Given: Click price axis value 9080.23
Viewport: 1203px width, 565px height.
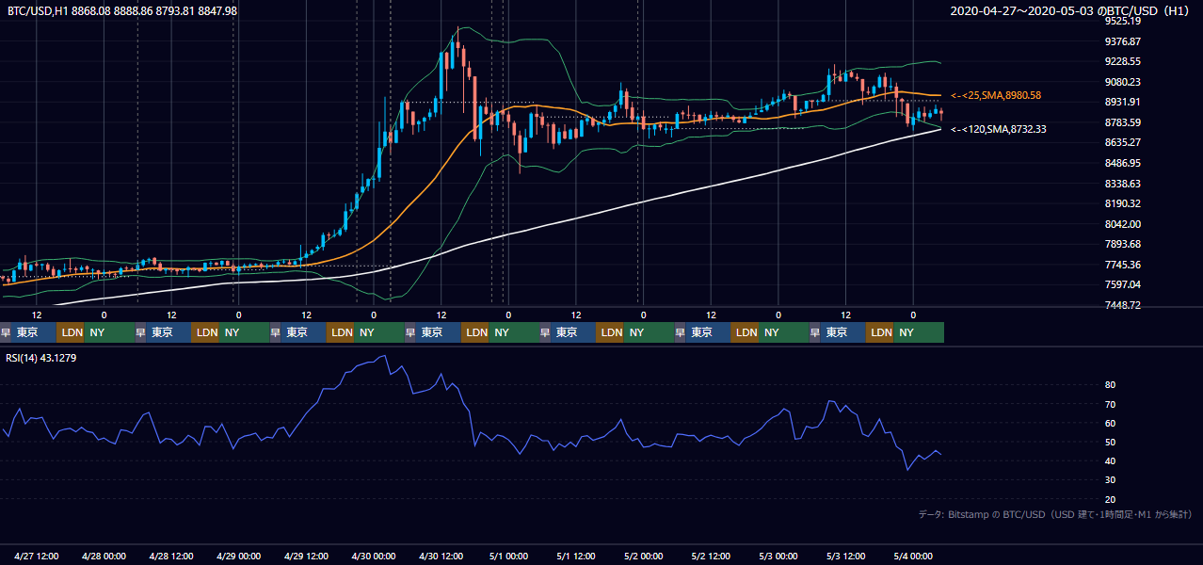Looking at the screenshot, I should point(1123,82).
